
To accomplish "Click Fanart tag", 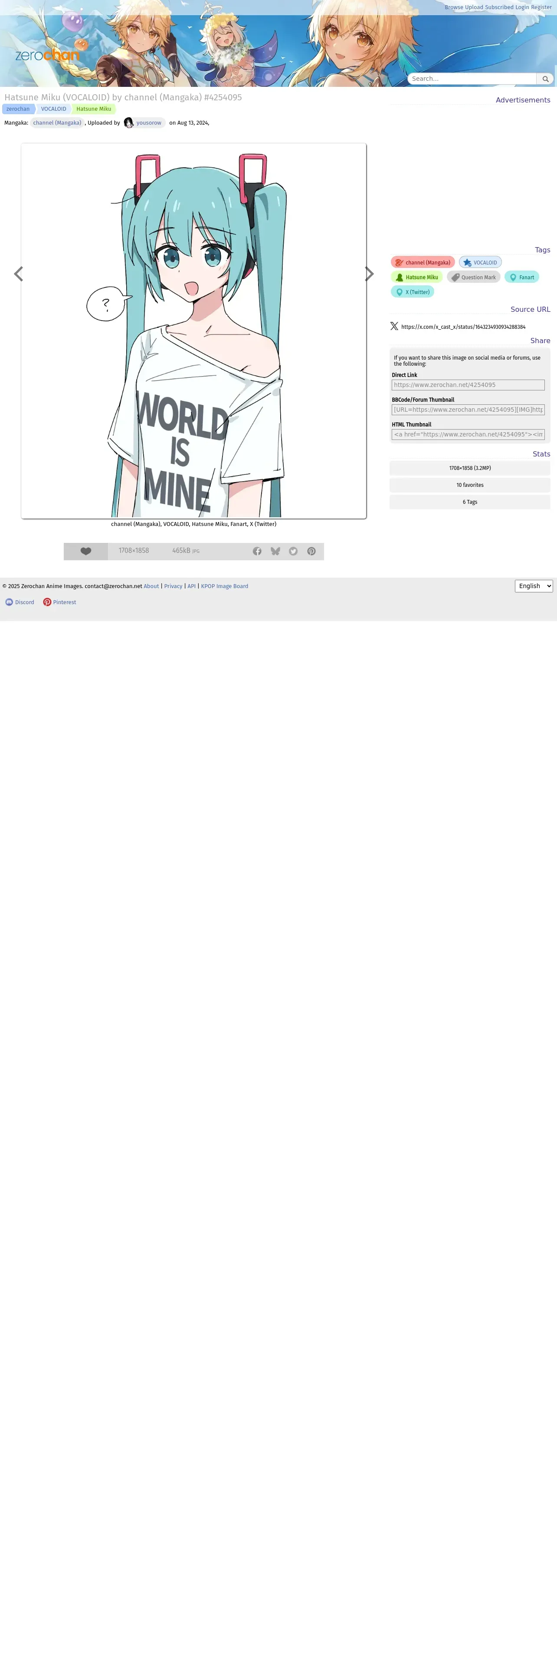I will [522, 278].
